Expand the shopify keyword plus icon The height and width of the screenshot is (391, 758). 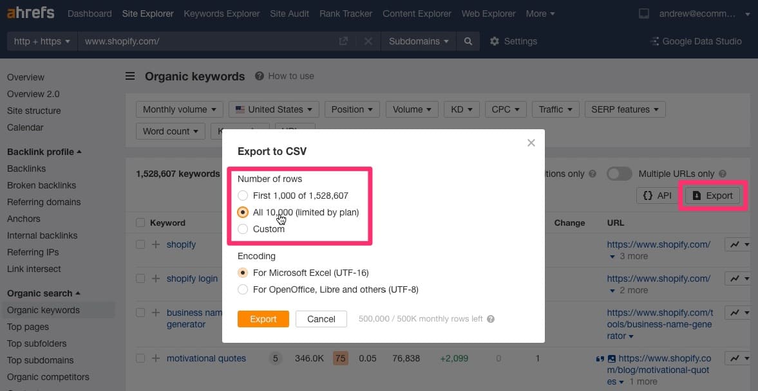pos(156,245)
